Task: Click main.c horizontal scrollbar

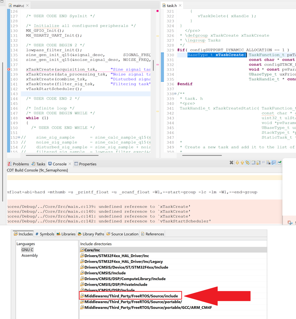Action: 62,156
